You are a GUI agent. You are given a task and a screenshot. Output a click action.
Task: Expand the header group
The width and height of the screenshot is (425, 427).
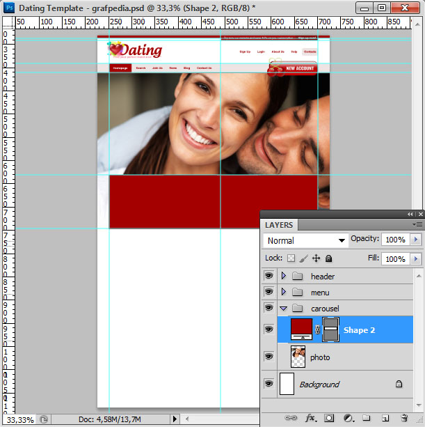pyautogui.click(x=283, y=276)
